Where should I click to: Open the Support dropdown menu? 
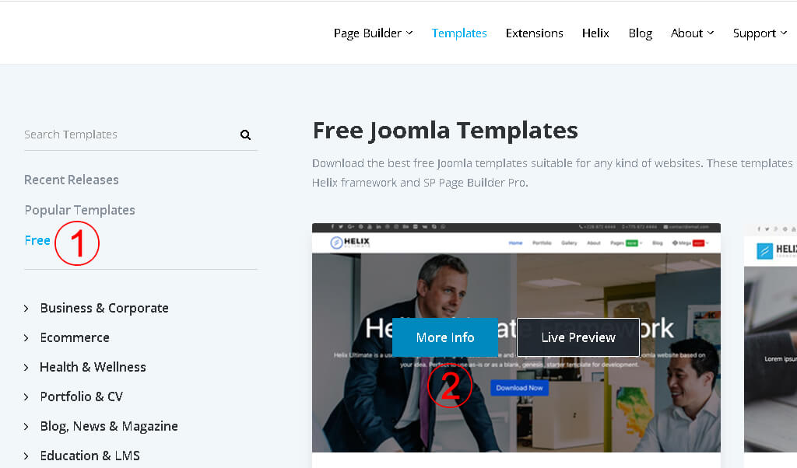(760, 33)
